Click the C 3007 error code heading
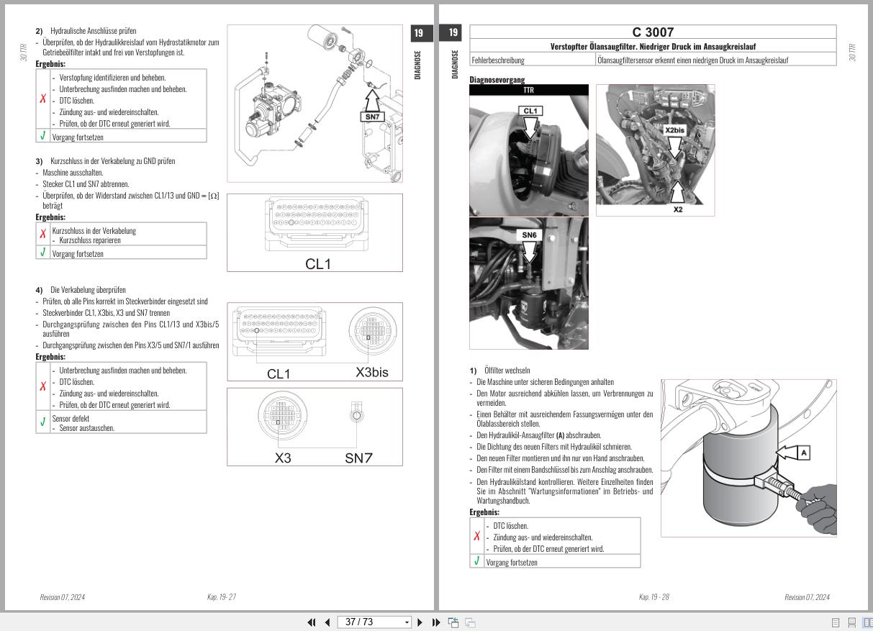The width and height of the screenshot is (873, 631). (x=653, y=32)
